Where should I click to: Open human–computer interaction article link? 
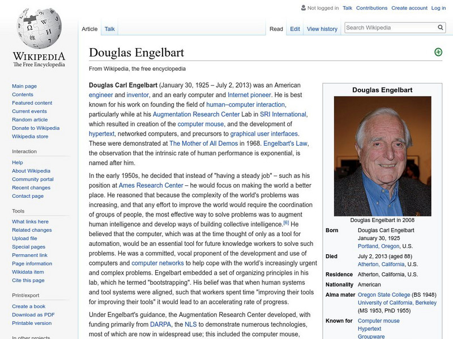[246, 105]
